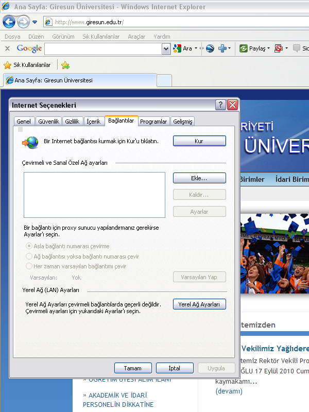The image size is (309, 412).
Task: Select 'Asla bağlantı numarası çevirme' radio
Action: point(29,246)
